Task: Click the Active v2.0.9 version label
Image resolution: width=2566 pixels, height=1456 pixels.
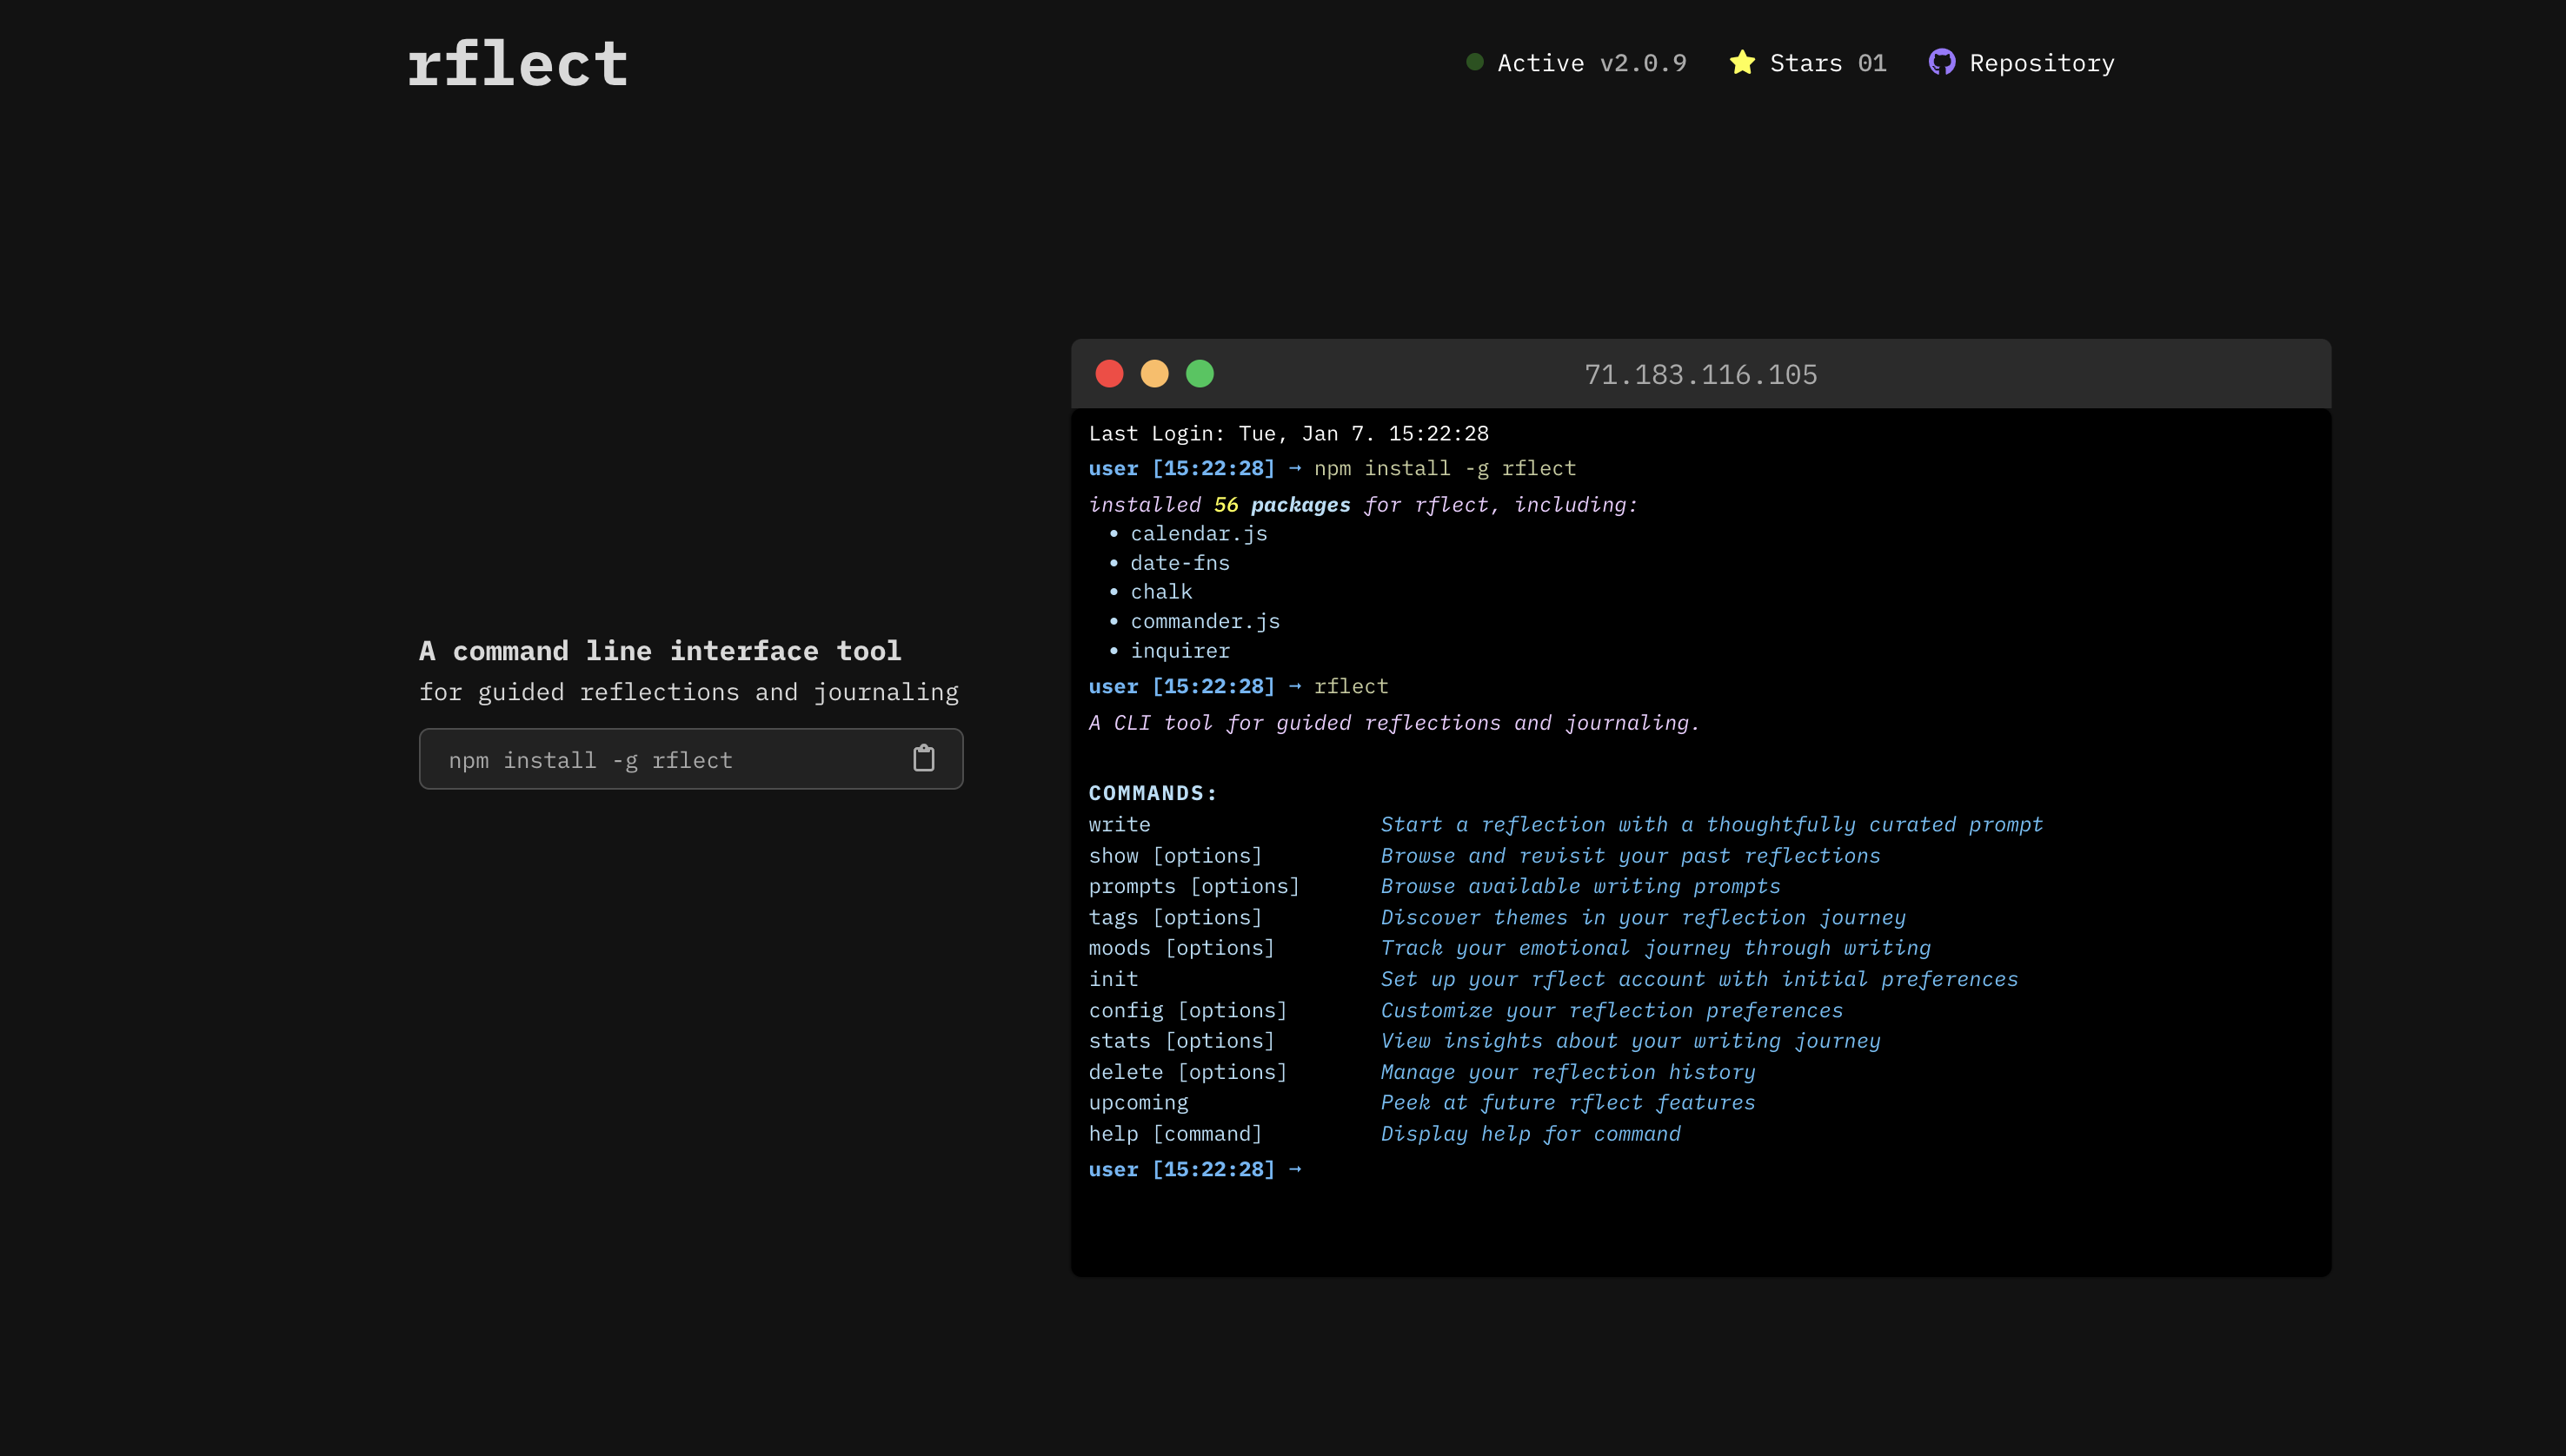Action: [x=1591, y=62]
